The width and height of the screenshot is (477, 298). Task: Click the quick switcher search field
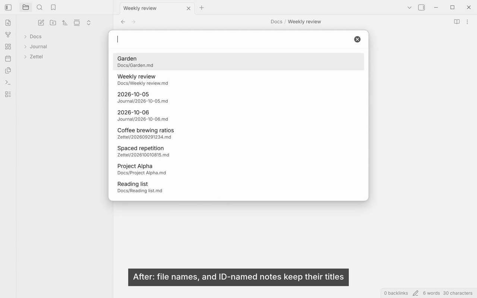tap(233, 39)
